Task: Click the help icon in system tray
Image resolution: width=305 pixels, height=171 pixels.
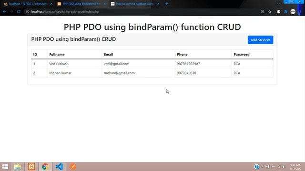Action: (256, 167)
